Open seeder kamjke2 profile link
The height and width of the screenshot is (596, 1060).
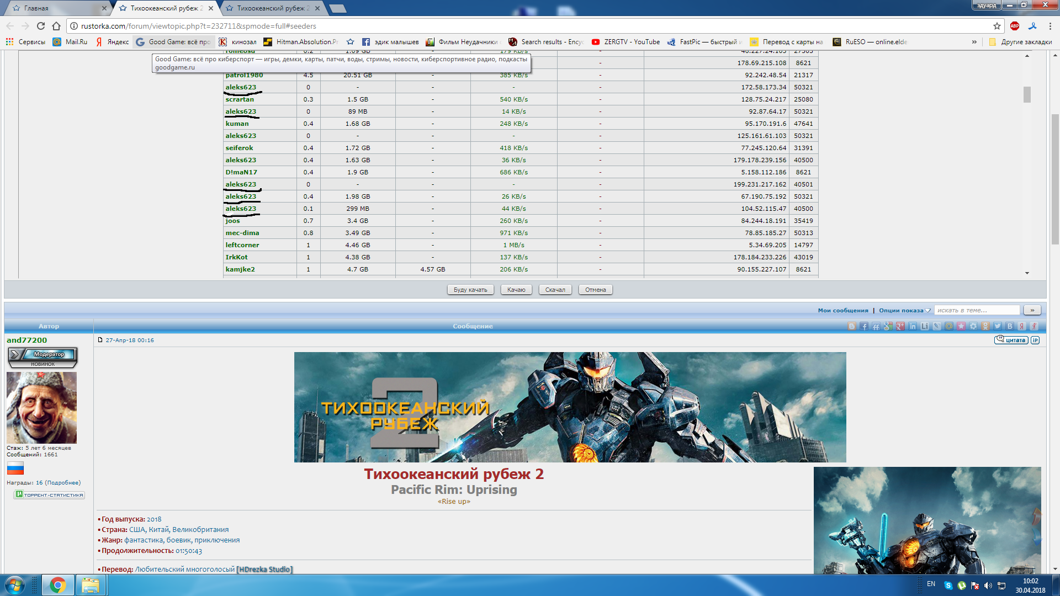(240, 269)
